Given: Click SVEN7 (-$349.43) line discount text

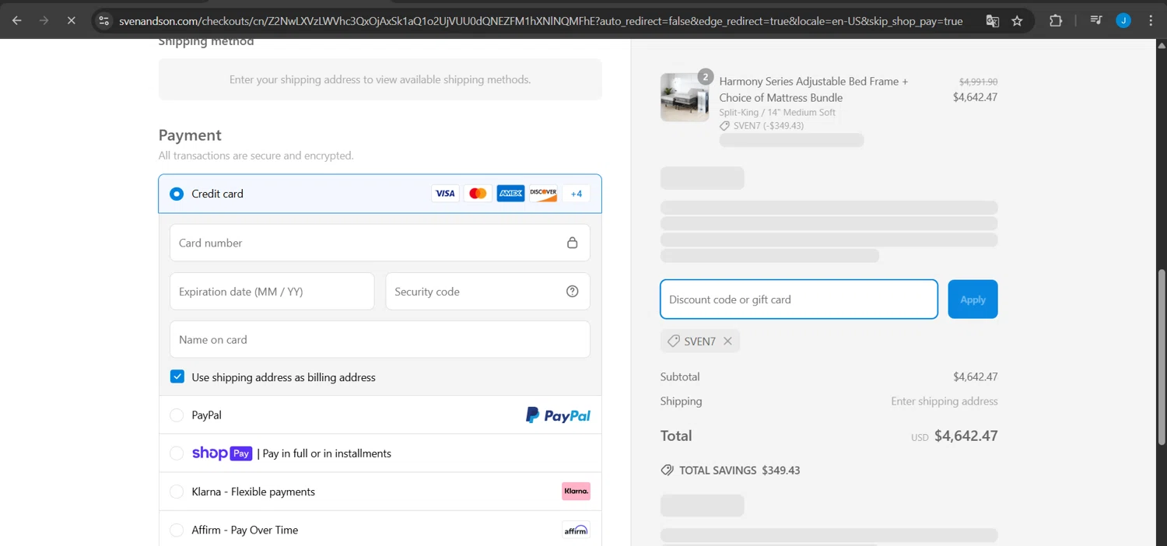Looking at the screenshot, I should [767, 125].
